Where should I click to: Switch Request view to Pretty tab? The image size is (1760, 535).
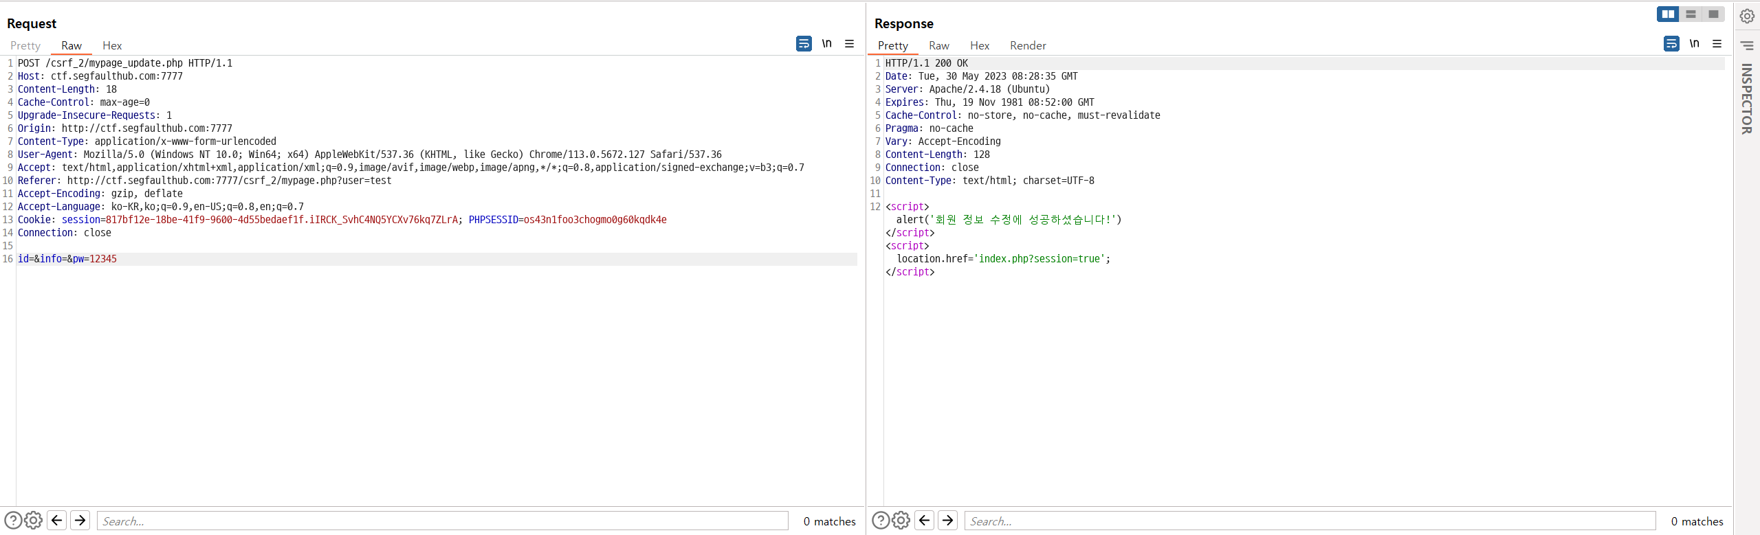click(x=25, y=45)
